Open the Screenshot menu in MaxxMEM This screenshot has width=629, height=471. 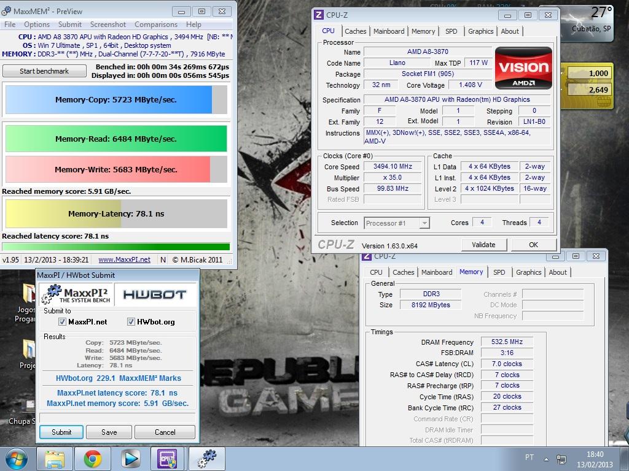coord(108,25)
